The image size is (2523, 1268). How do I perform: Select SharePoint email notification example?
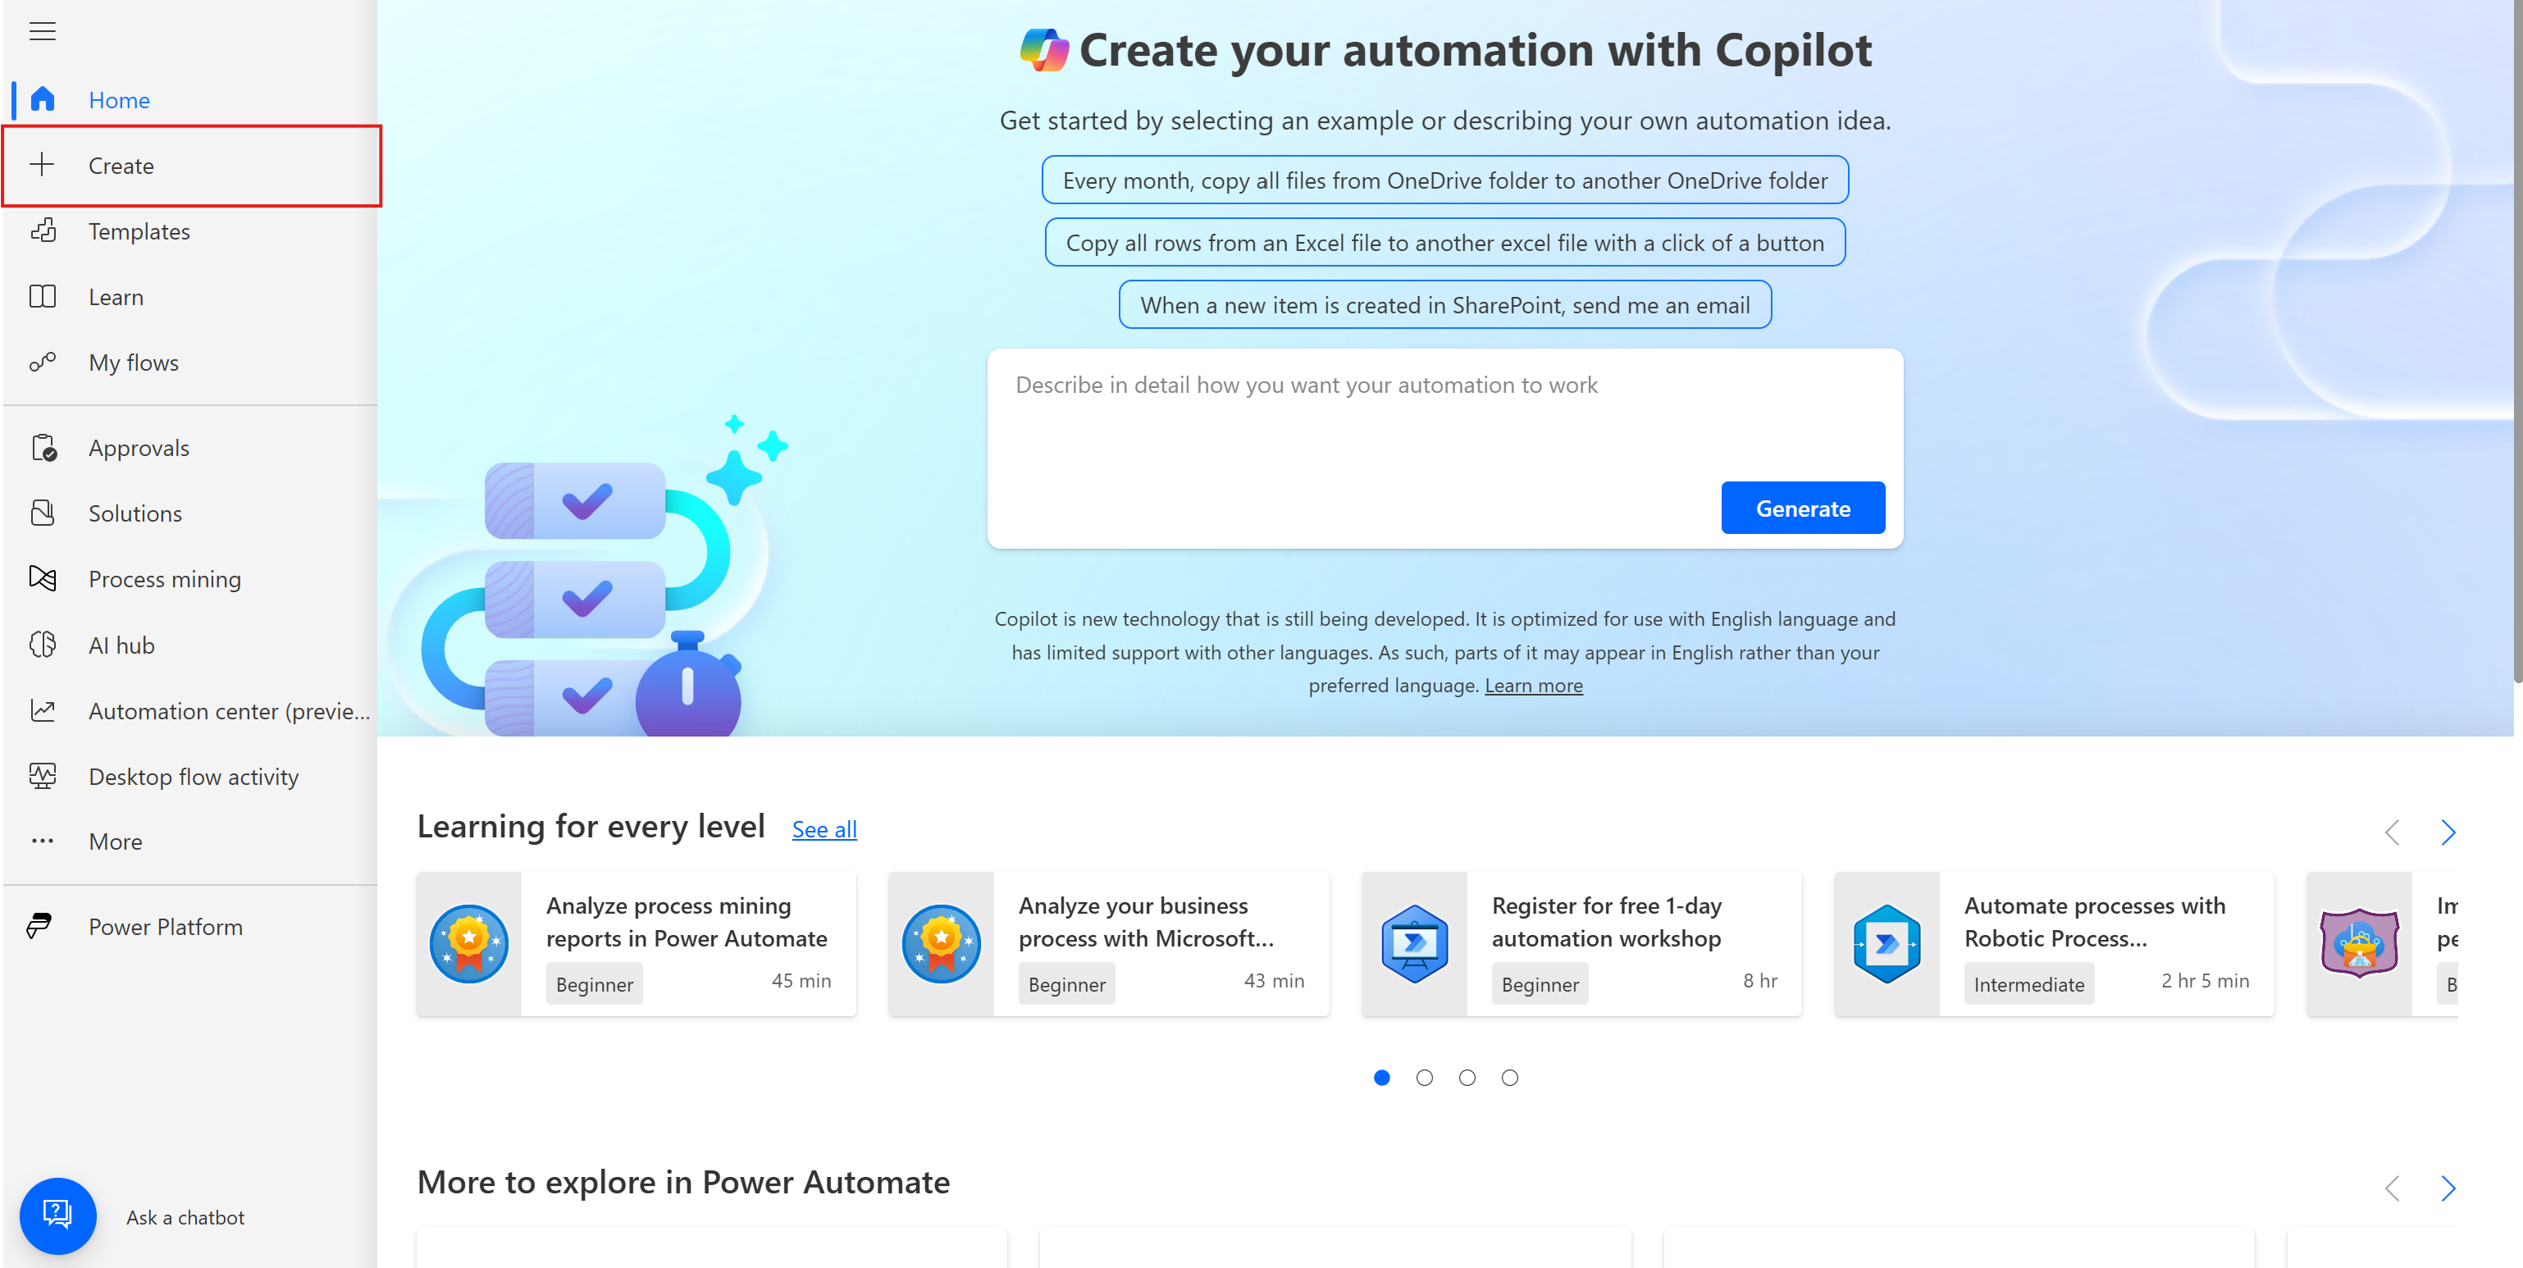pyautogui.click(x=1444, y=304)
